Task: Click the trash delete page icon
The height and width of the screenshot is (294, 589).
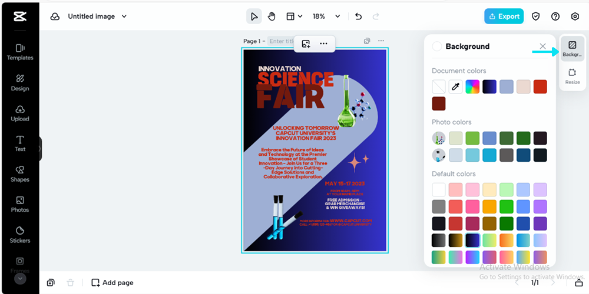Action: 70,283
